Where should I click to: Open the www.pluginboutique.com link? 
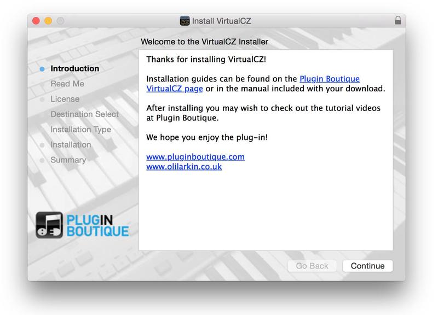point(195,157)
